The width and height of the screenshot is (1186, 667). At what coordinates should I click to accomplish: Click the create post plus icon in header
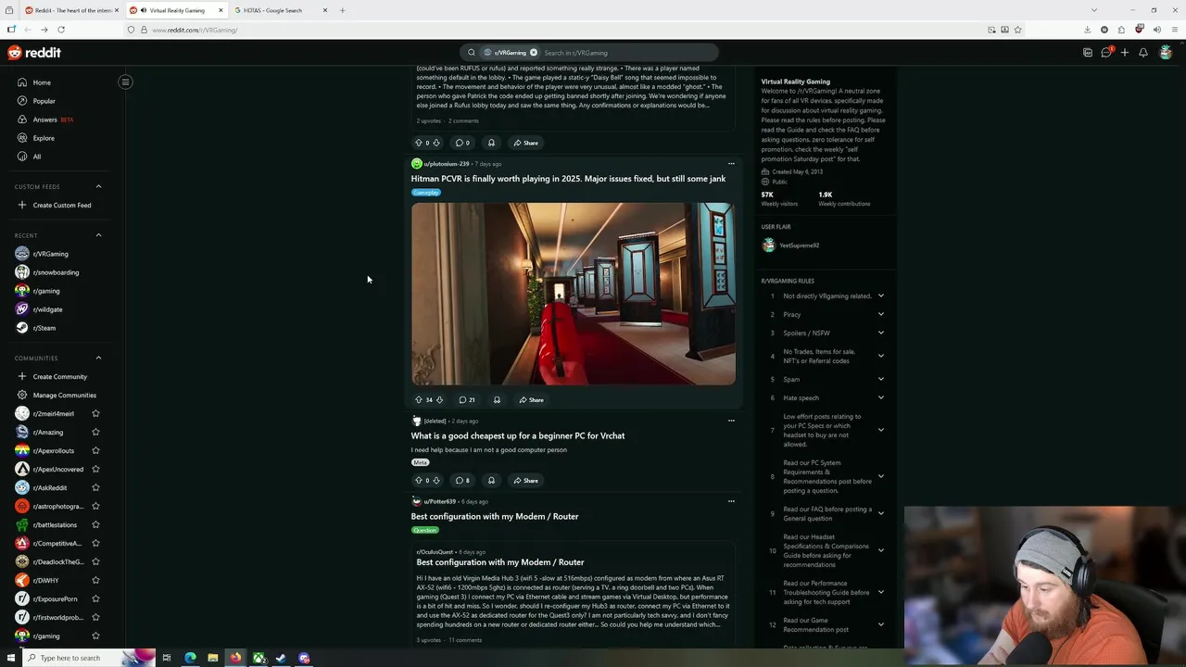pos(1124,53)
